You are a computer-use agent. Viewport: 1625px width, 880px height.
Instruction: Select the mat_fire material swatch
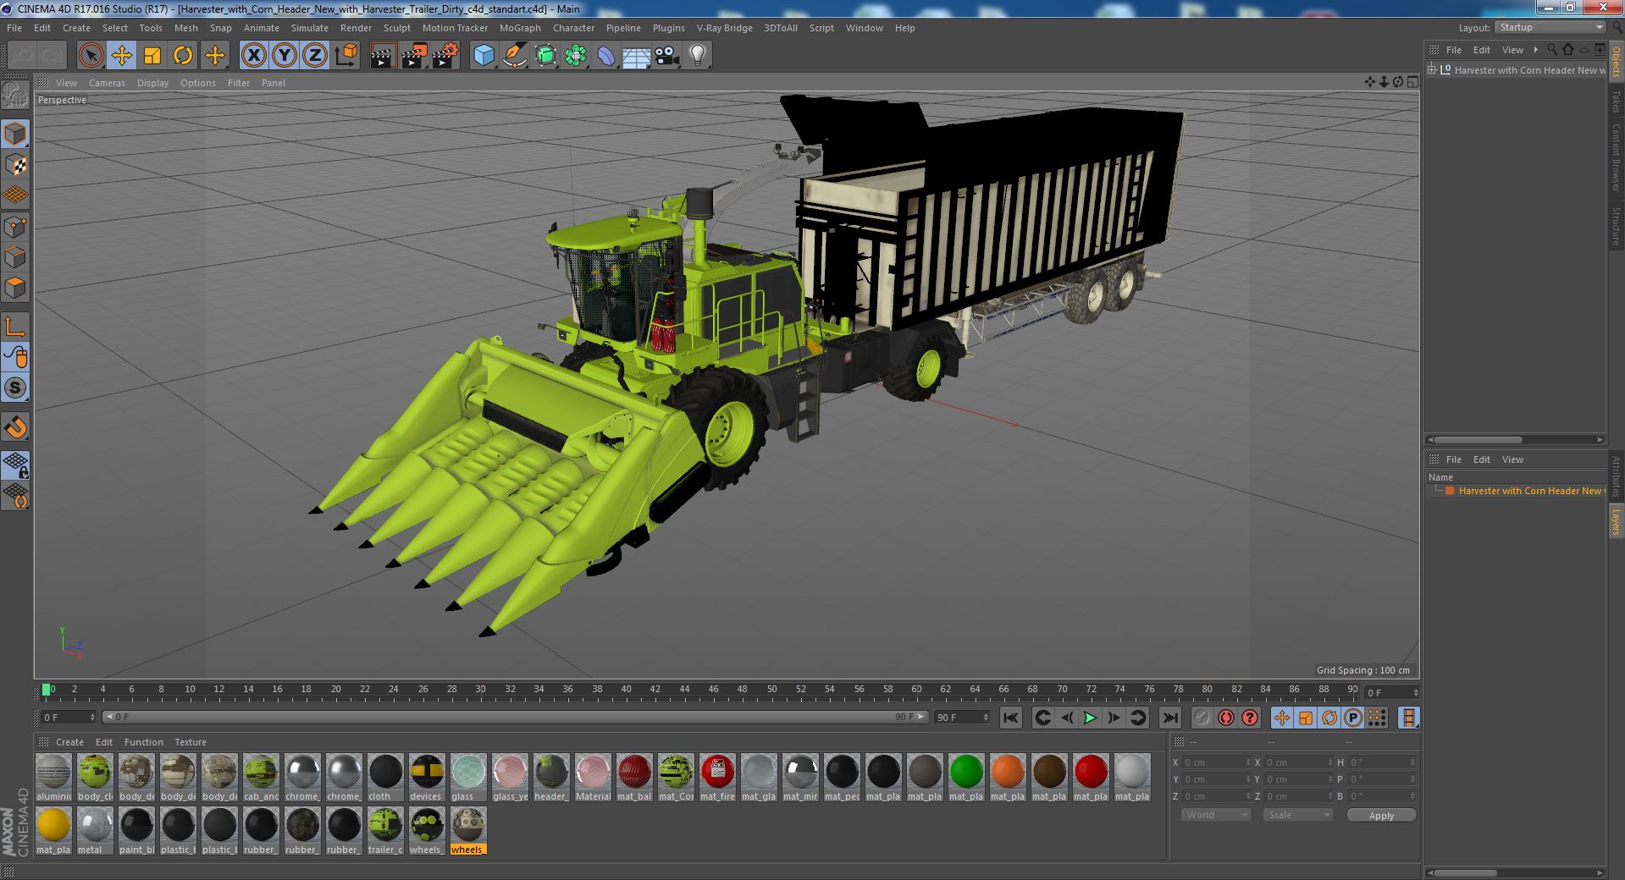click(x=717, y=778)
